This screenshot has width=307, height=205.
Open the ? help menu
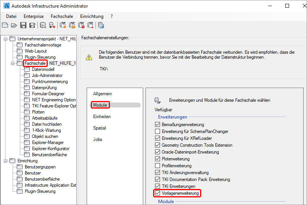point(111,16)
